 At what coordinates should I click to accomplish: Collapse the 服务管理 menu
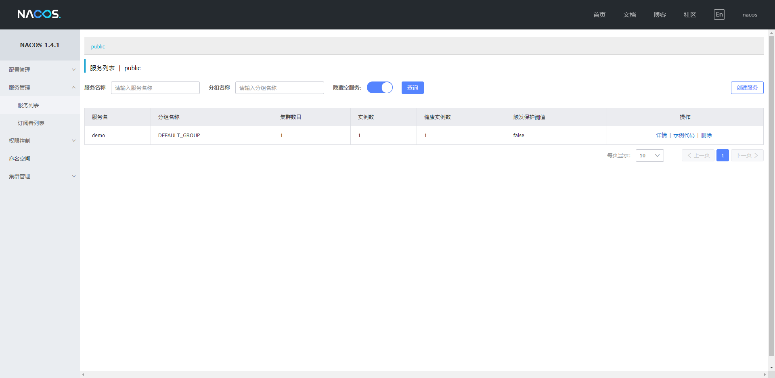point(40,88)
